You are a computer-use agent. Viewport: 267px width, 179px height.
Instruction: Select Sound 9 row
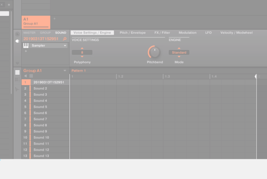pos(45,131)
